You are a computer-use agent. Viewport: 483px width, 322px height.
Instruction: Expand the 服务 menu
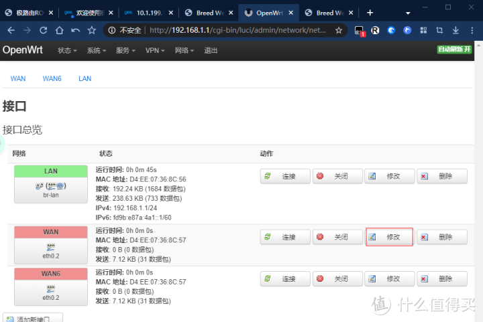(x=125, y=50)
